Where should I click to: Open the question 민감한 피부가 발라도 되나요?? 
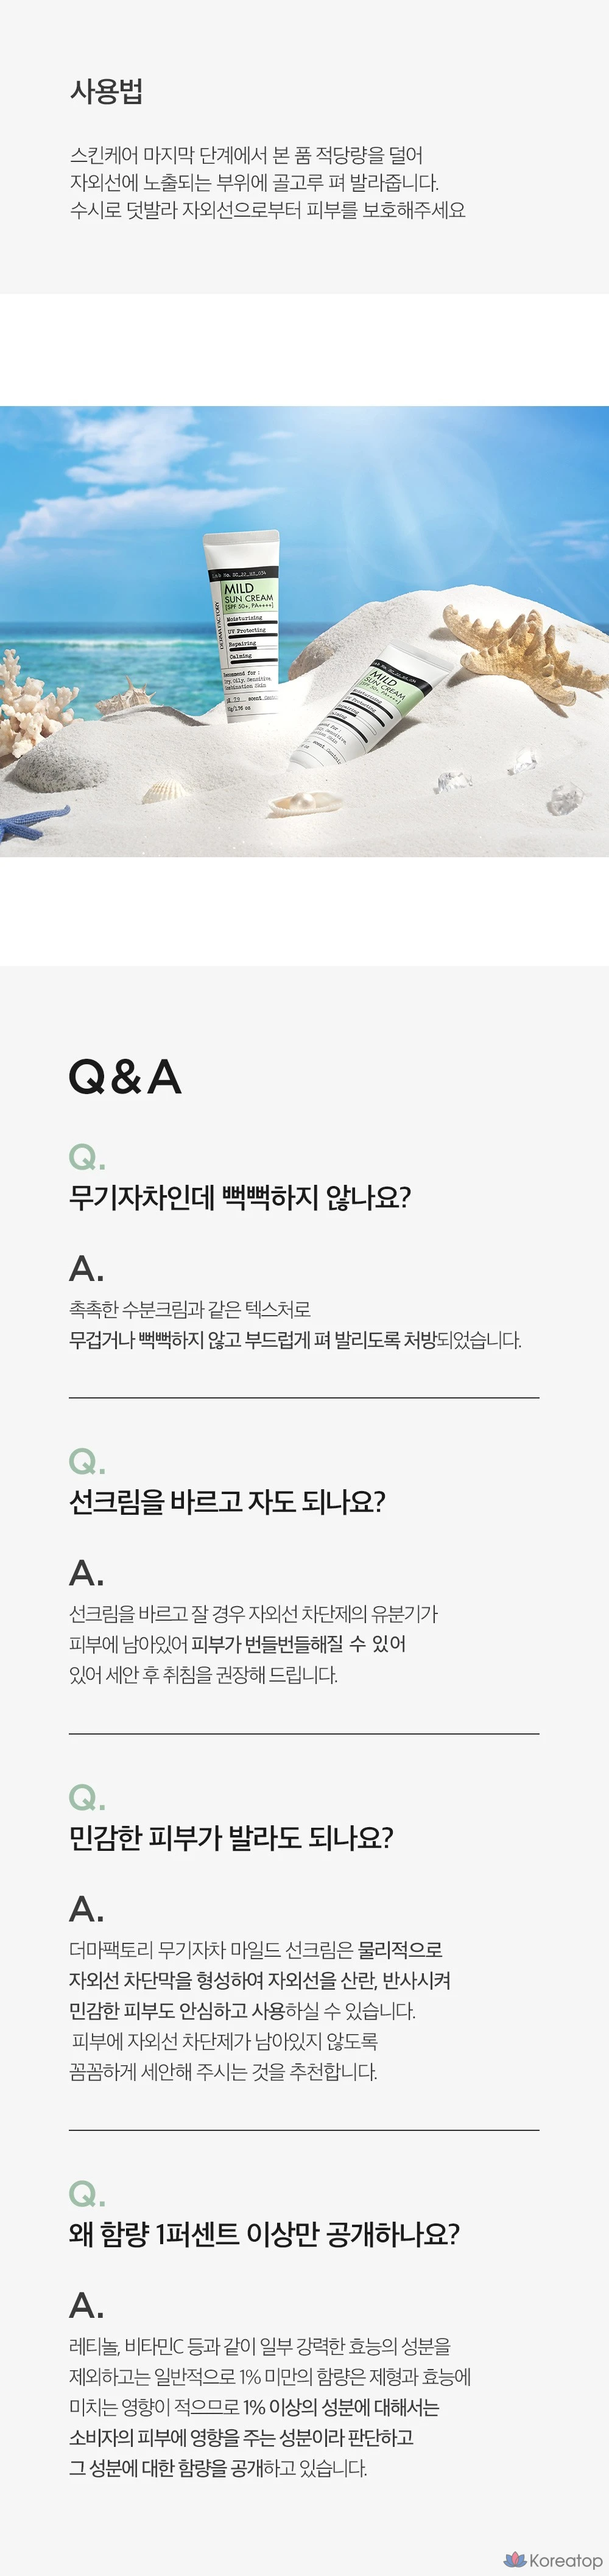[x=231, y=1837]
